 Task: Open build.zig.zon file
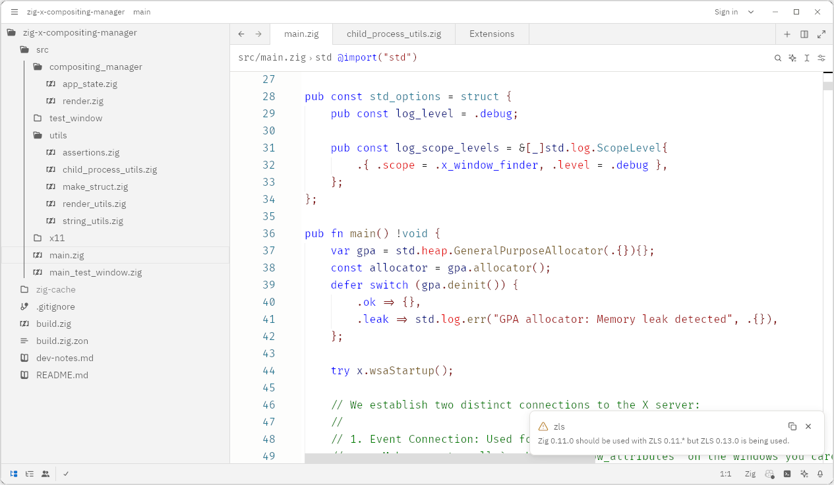tap(115, 341)
